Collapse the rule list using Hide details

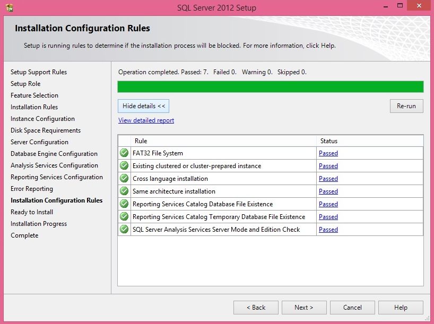click(143, 106)
